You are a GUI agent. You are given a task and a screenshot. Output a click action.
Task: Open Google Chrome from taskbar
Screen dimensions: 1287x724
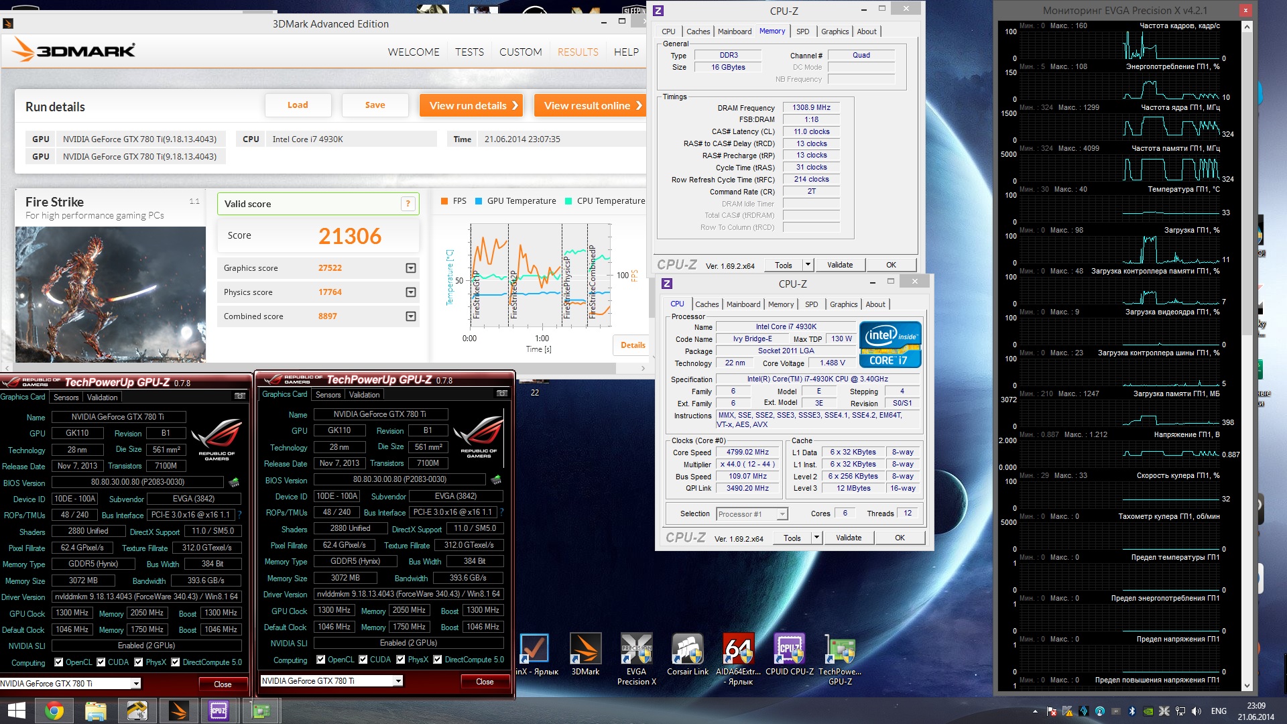coord(54,711)
